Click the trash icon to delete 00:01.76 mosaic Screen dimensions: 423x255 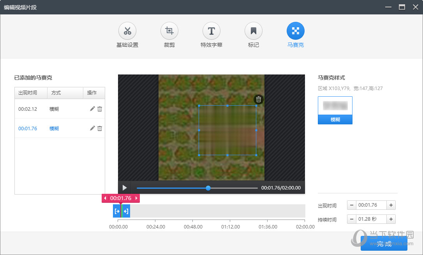pyautogui.click(x=100, y=128)
